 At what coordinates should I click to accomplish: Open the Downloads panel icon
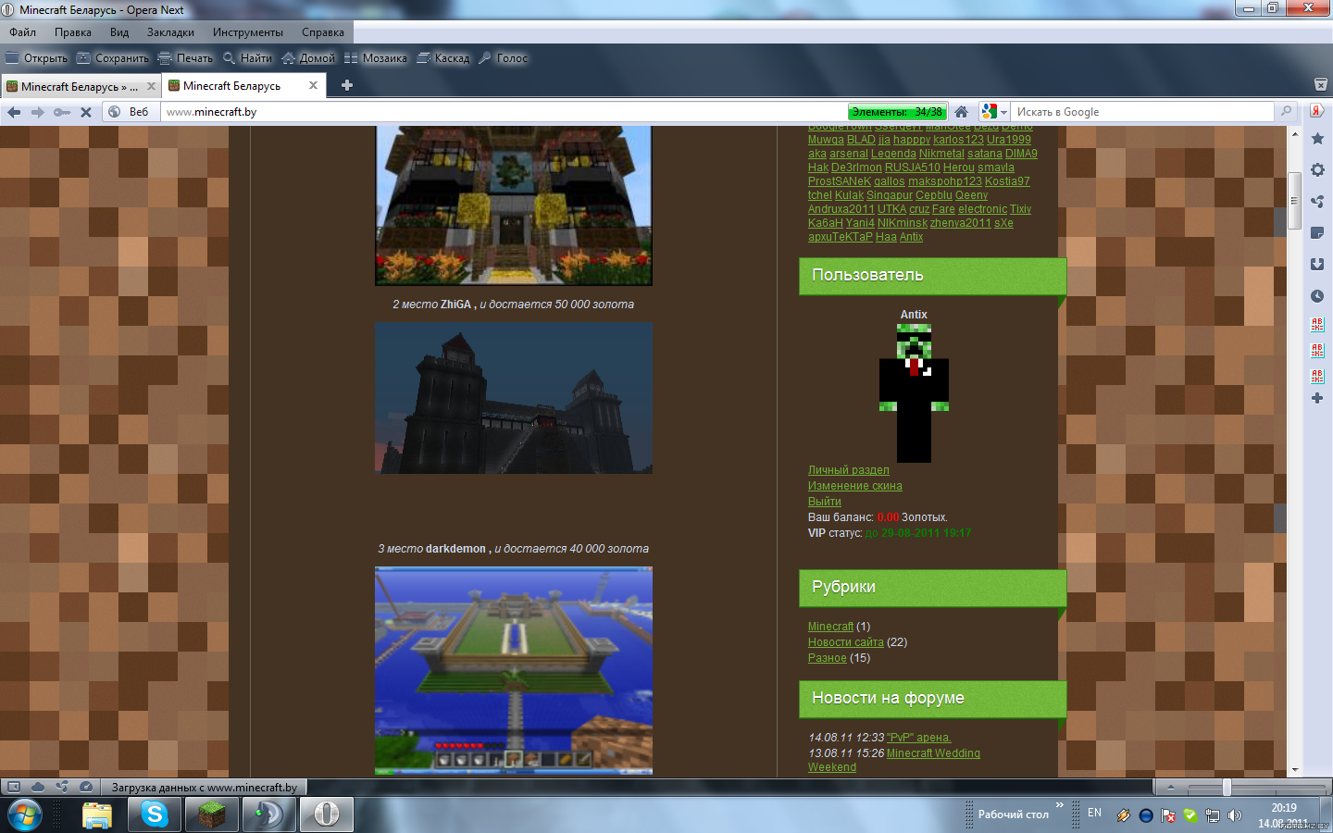(x=1317, y=265)
